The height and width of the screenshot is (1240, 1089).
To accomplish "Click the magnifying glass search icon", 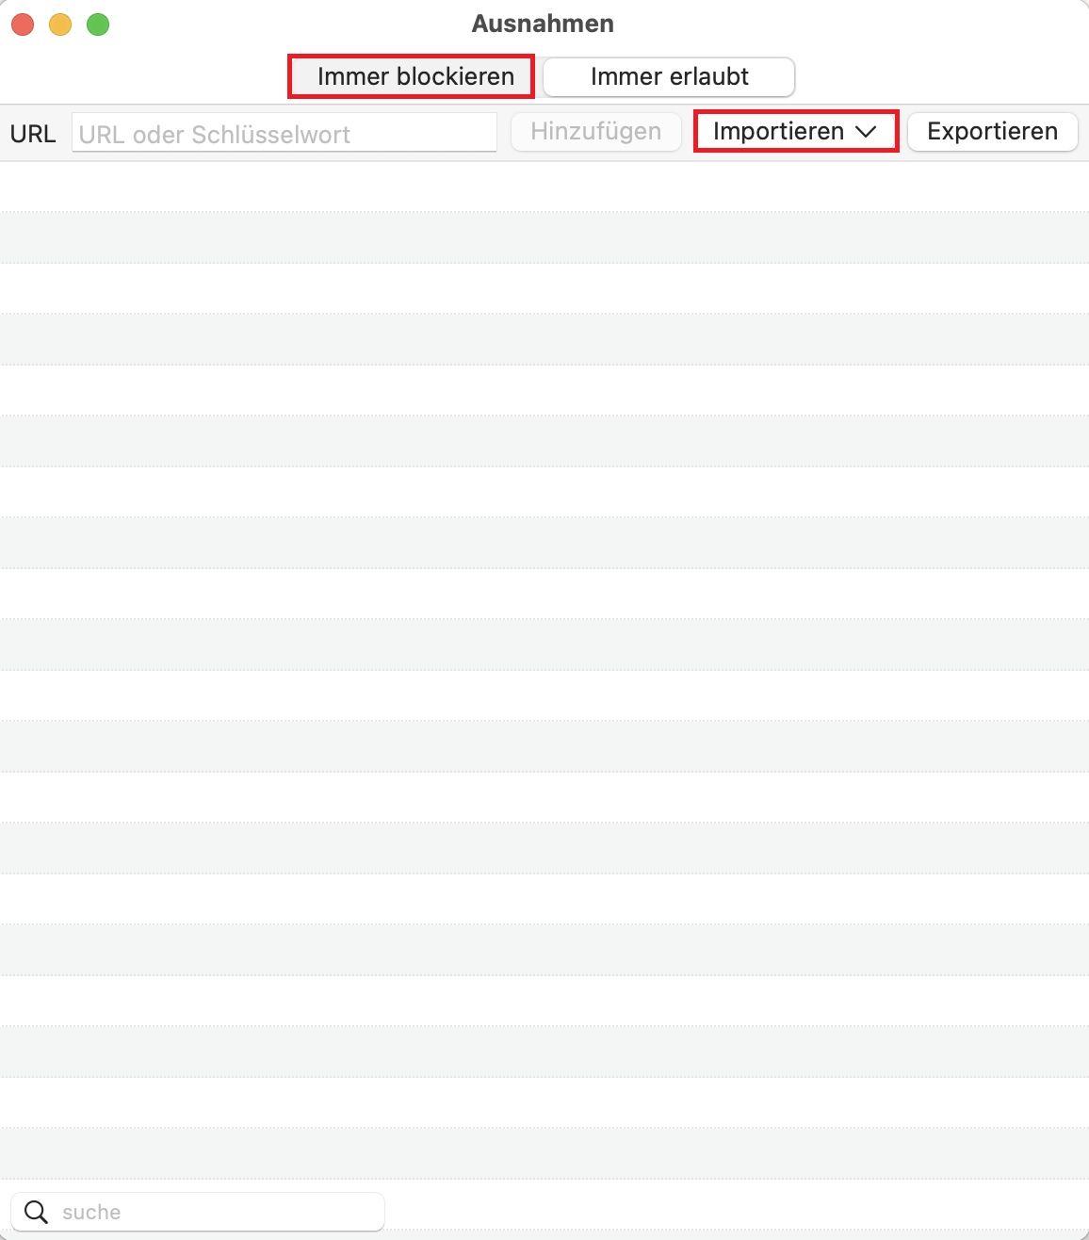I will click(36, 1212).
